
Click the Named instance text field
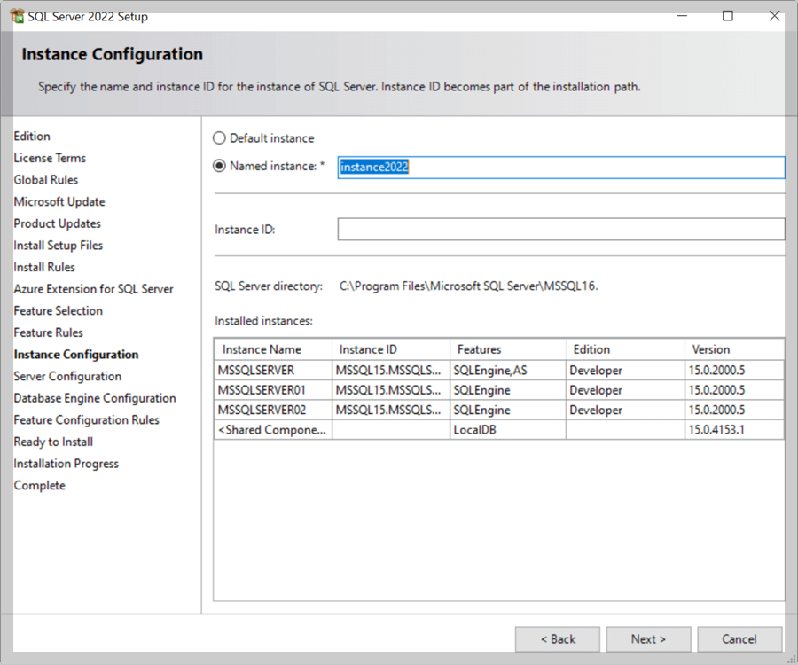561,168
